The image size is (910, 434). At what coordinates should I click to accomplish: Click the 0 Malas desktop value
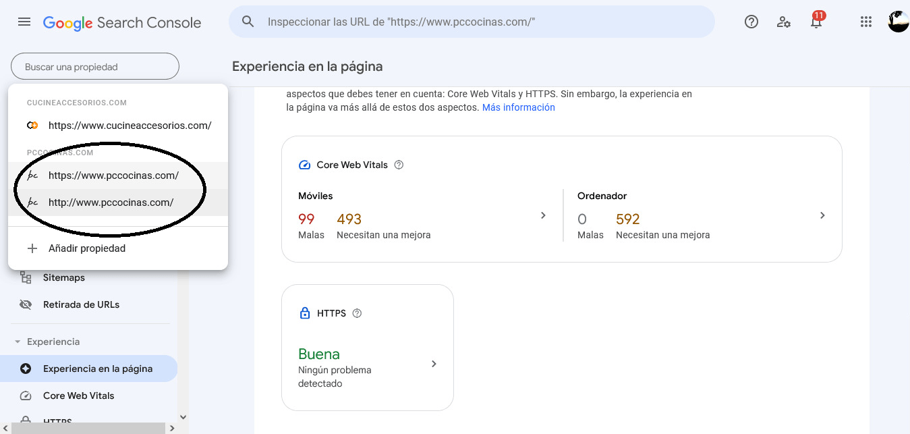pos(582,219)
